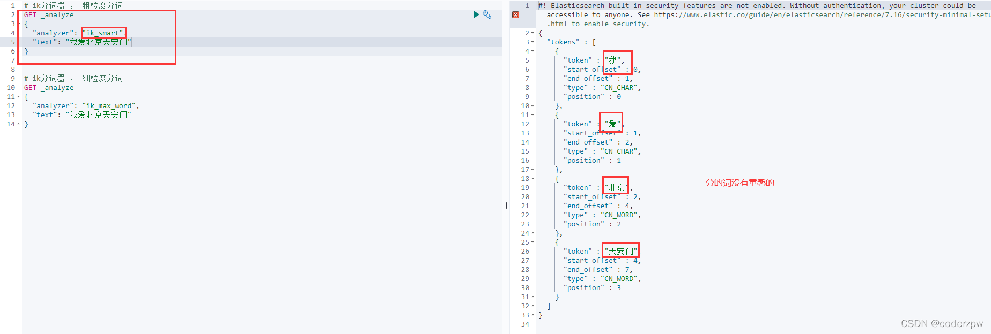Click fold arrow at output line 33
Viewport: 991px width, 334px height.
pos(533,315)
